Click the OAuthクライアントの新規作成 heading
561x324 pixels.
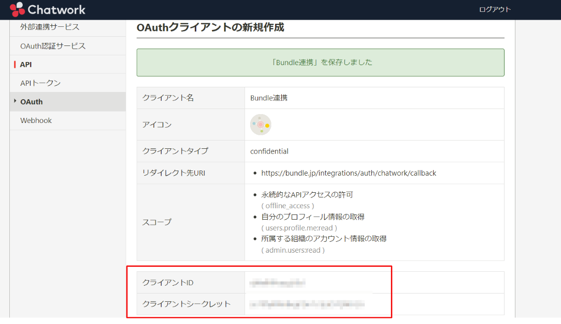[210, 27]
